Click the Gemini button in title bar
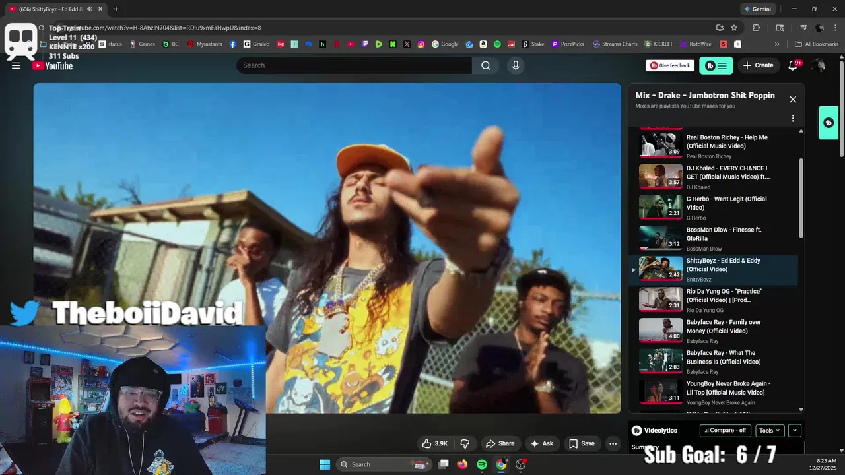 coord(757,9)
